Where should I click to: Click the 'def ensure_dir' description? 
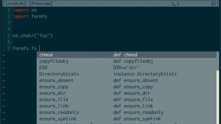(x=132, y=93)
